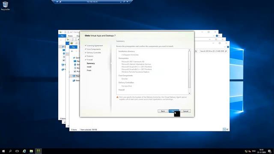This screenshot has height=154, width=274.
Task: Click the summary list vertical scrollbar thumb
Action: point(189,69)
